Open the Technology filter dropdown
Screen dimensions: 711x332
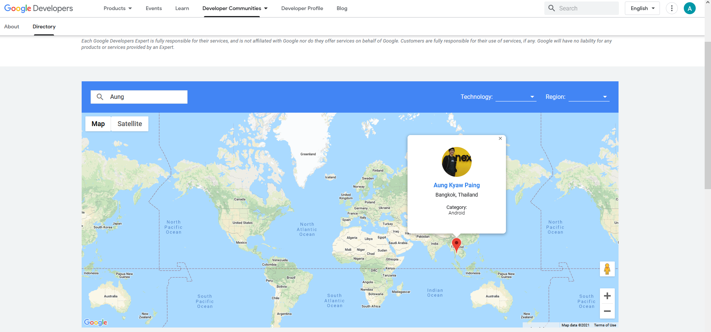tap(516, 97)
